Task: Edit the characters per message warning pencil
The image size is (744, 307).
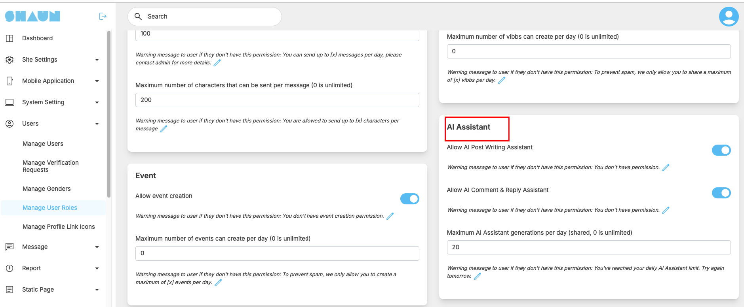Action: point(164,129)
